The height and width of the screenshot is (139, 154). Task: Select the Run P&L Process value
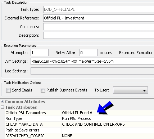[x=76, y=118]
